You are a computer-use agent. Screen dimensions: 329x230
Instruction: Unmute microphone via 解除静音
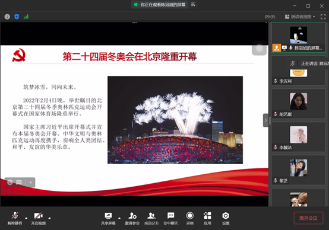coord(15,219)
